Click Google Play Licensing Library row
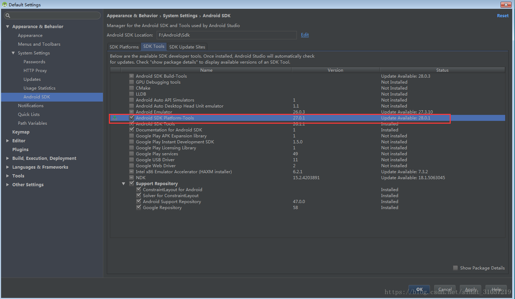This screenshot has height=299, width=515. point(166,148)
